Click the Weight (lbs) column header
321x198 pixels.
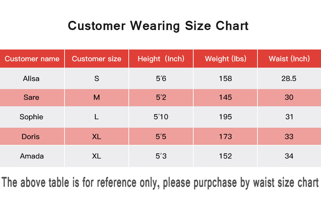pyautogui.click(x=225, y=59)
